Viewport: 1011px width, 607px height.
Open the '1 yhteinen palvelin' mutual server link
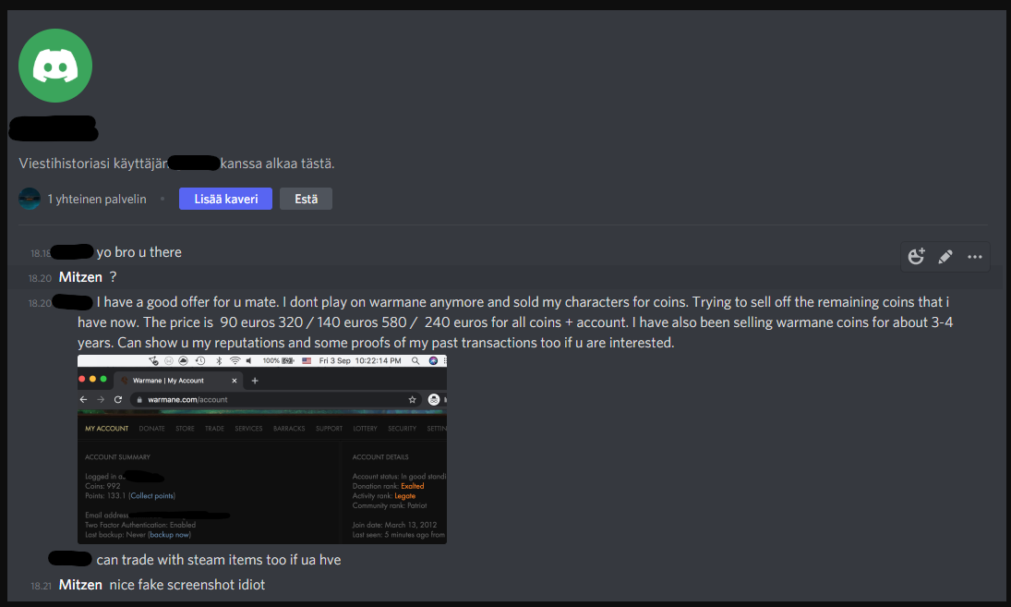[x=97, y=200]
